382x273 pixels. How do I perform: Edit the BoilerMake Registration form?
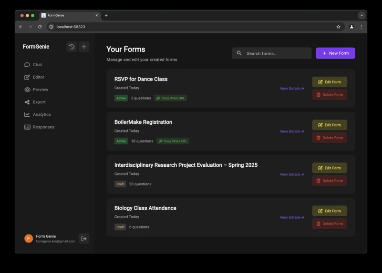coord(330,125)
